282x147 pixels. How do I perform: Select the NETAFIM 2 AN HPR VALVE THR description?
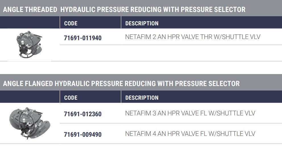[x=192, y=37]
